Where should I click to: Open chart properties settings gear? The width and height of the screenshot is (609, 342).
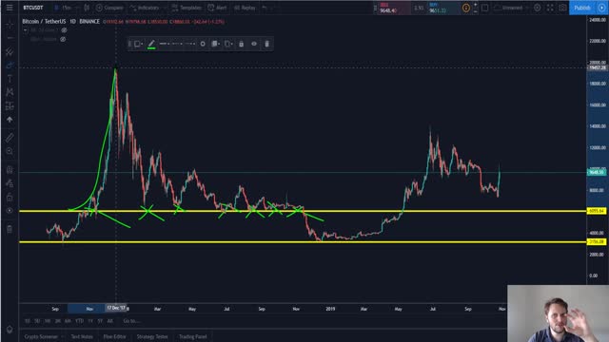[537, 8]
